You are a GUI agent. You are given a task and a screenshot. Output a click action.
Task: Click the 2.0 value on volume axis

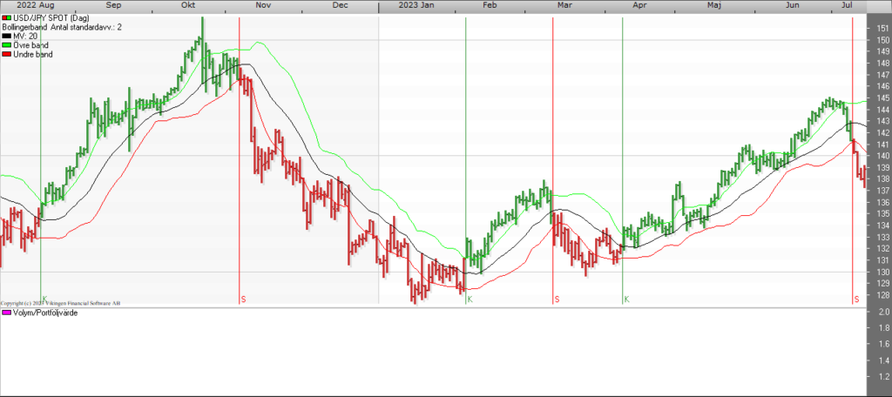coord(880,312)
